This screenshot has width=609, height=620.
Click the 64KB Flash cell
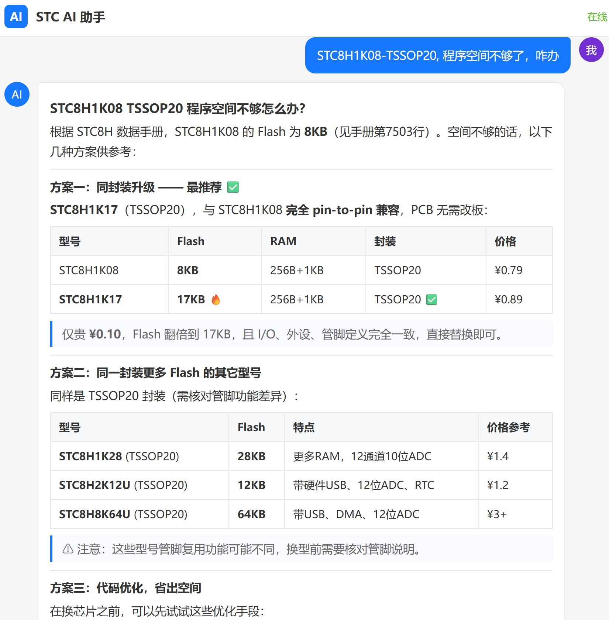click(257, 514)
